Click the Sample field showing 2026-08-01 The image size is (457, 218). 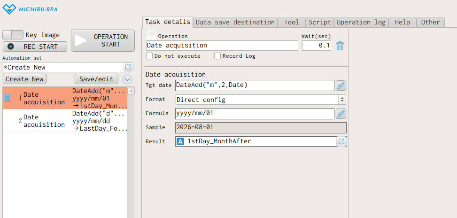(x=261, y=128)
